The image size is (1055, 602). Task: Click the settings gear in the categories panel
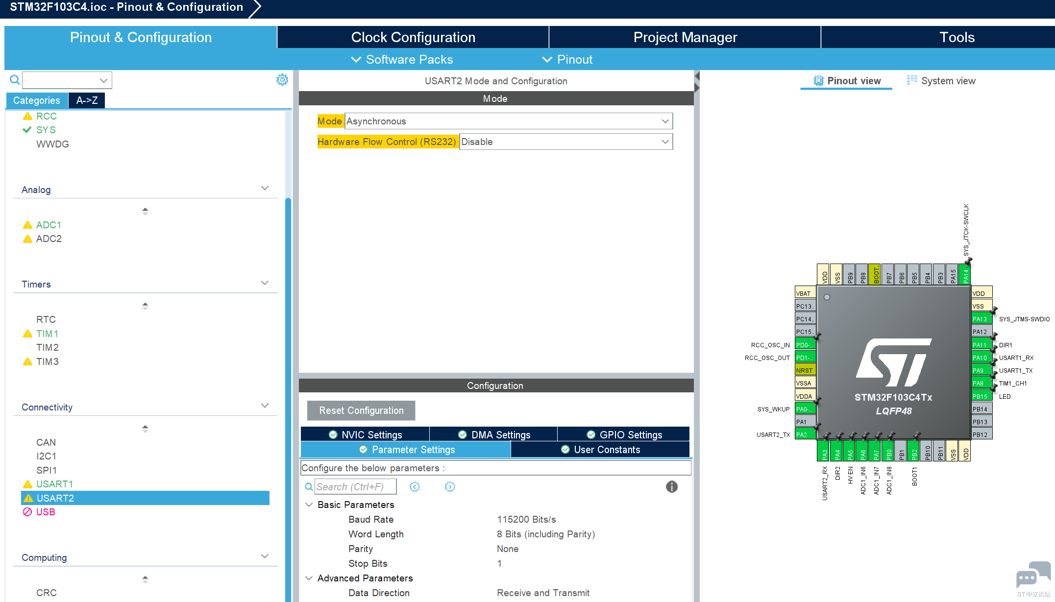click(x=282, y=80)
